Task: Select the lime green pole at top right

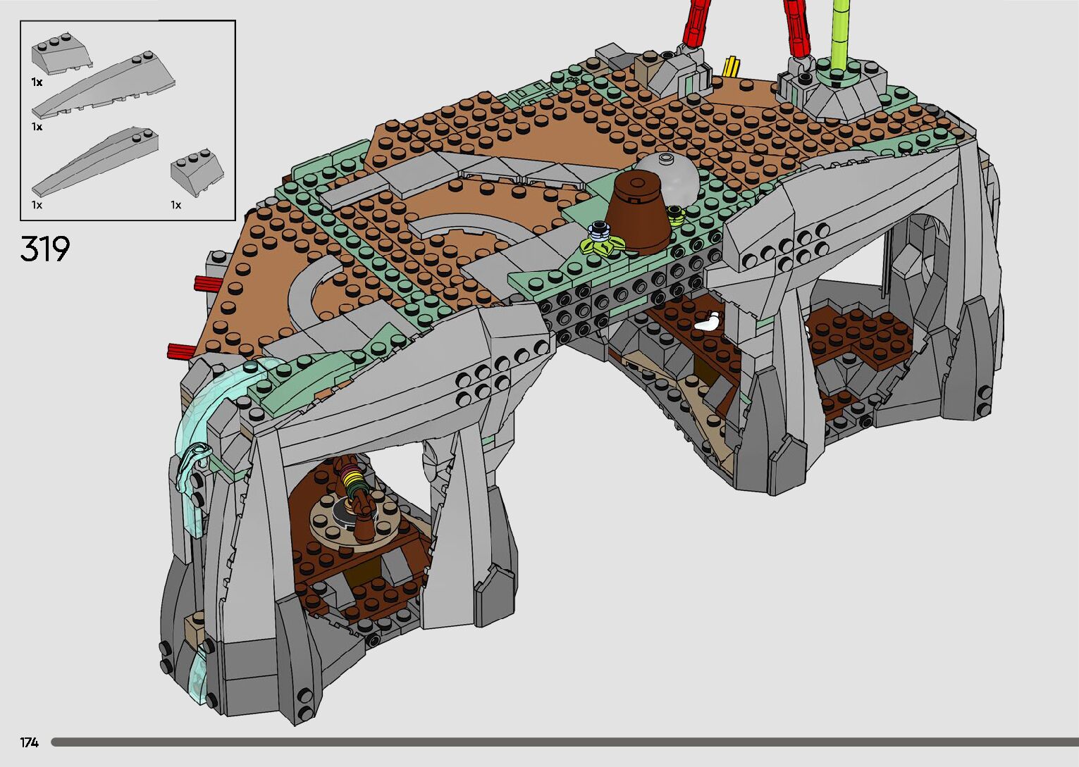Action: point(839,35)
